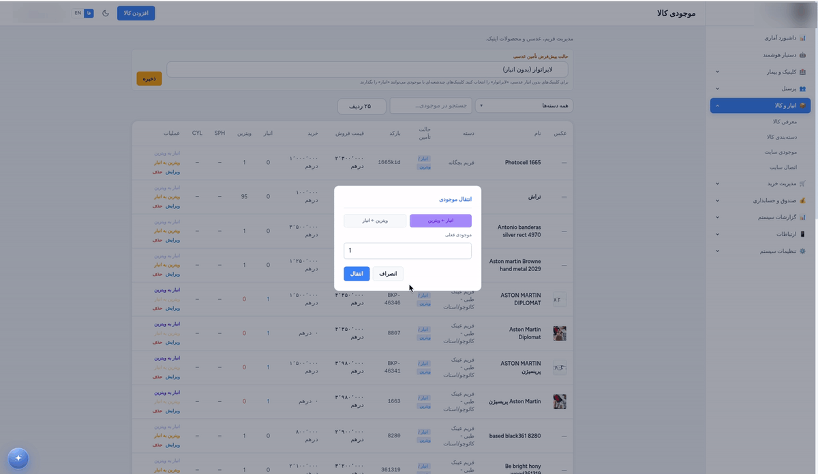Switch the language to فا

pos(89,13)
